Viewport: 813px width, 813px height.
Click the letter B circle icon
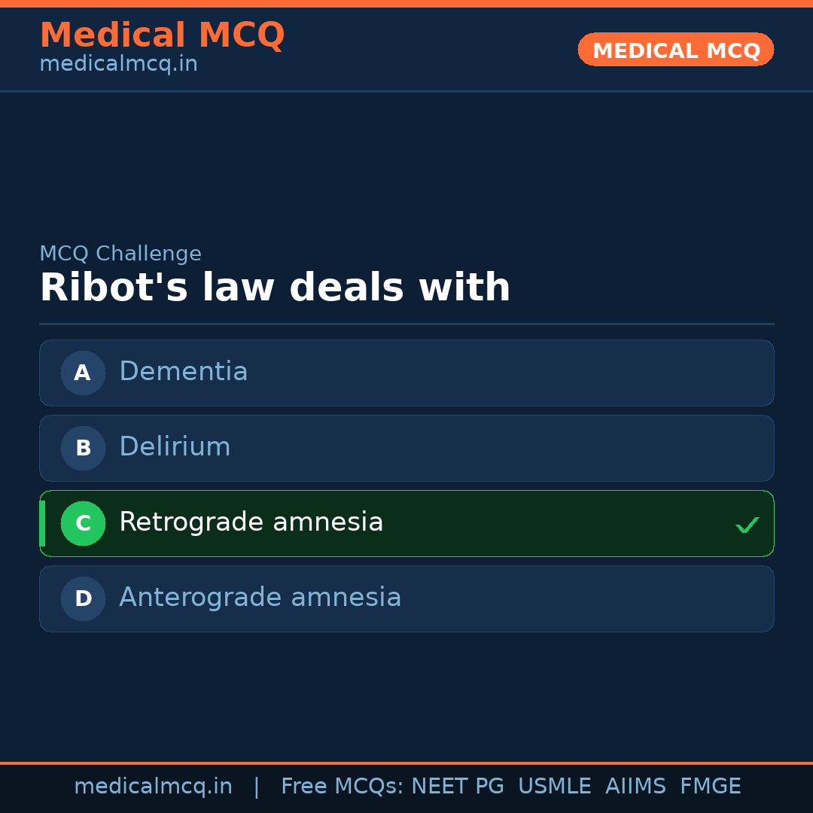tap(83, 448)
